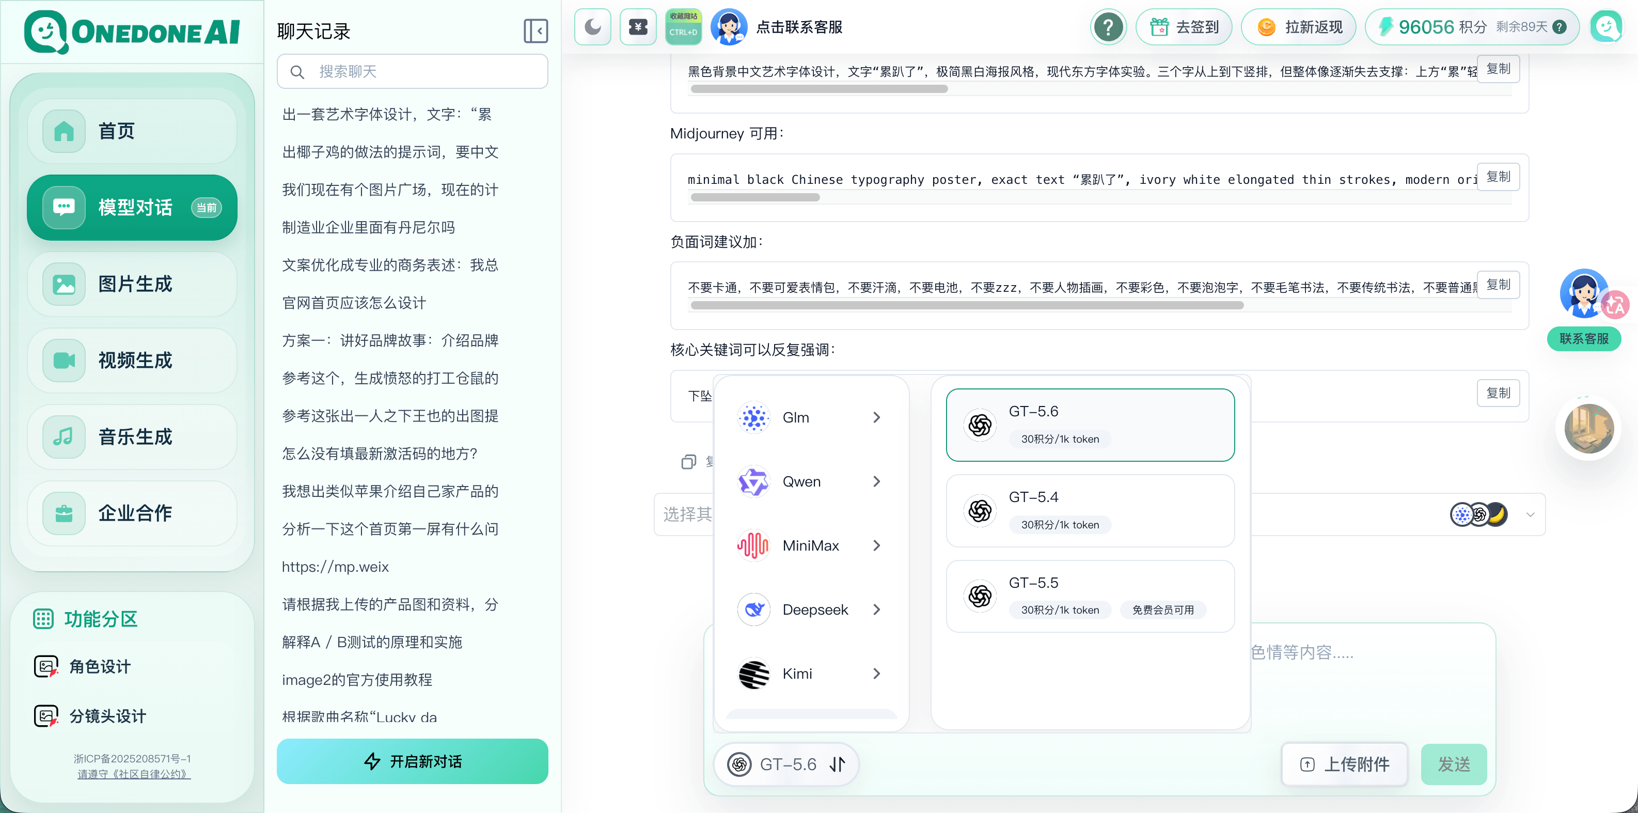Click the Deepseek provider logo icon
The height and width of the screenshot is (813, 1638).
click(x=753, y=609)
